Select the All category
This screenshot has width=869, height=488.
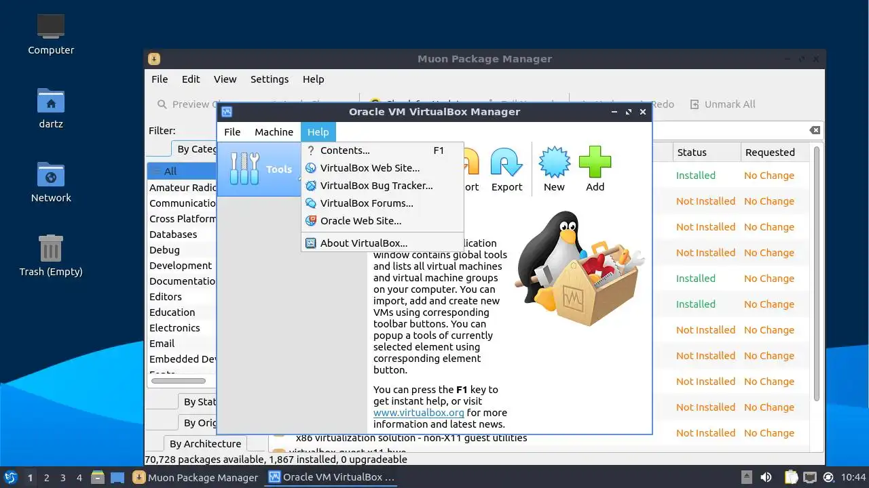(x=183, y=171)
